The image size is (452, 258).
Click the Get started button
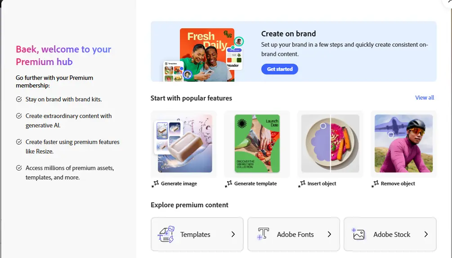coord(280,69)
